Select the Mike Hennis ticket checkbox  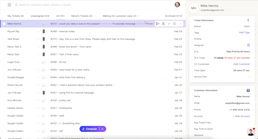click(4, 23)
